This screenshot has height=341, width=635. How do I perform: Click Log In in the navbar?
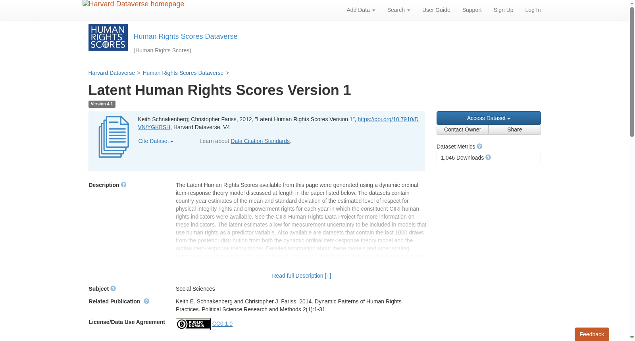point(533,10)
